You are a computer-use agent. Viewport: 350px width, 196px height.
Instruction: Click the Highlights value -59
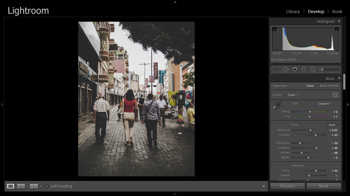coord(334,143)
